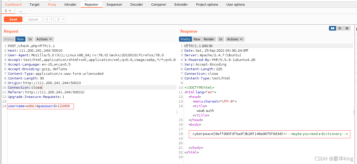The image size is (357, 164).
Task: Toggle \n display in Request pane
Action: click(x=30, y=39)
